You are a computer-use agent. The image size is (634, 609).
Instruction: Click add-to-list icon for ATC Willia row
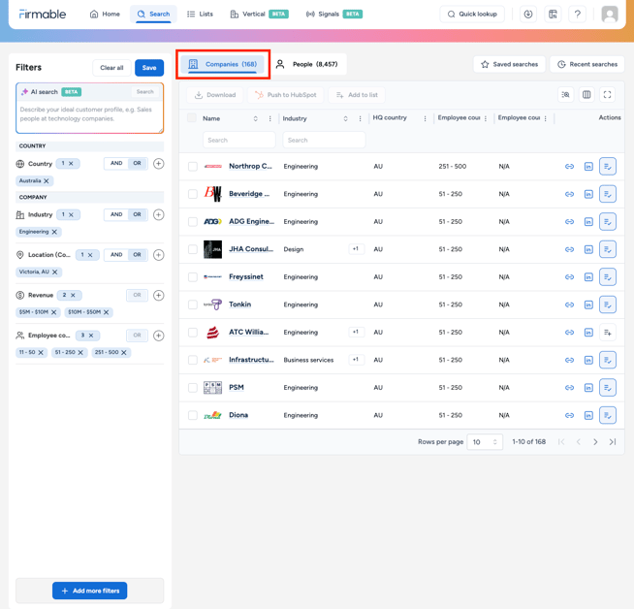[607, 333]
